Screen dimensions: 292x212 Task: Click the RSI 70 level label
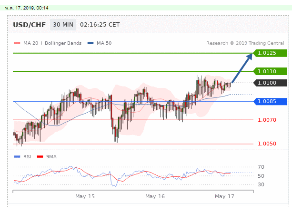tap(261, 167)
